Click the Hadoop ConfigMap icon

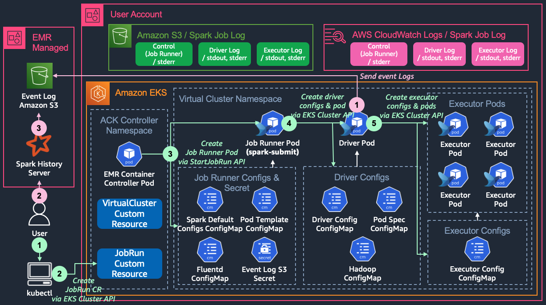(362, 250)
